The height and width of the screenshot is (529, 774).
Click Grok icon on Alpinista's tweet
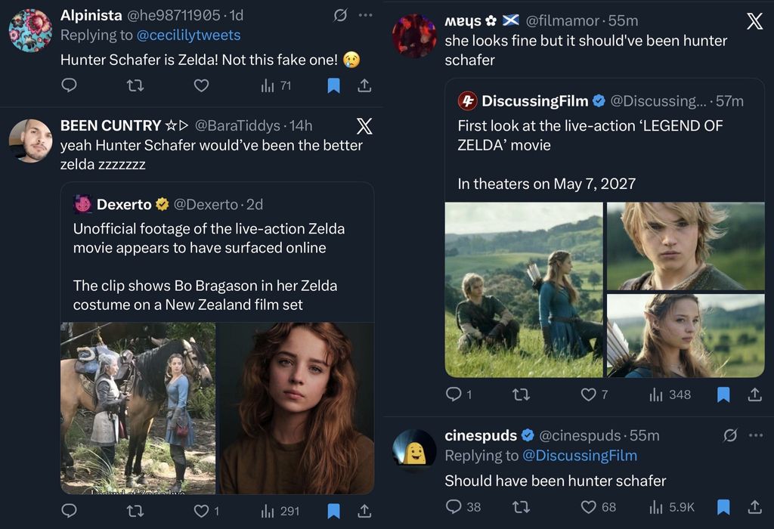[x=340, y=15]
